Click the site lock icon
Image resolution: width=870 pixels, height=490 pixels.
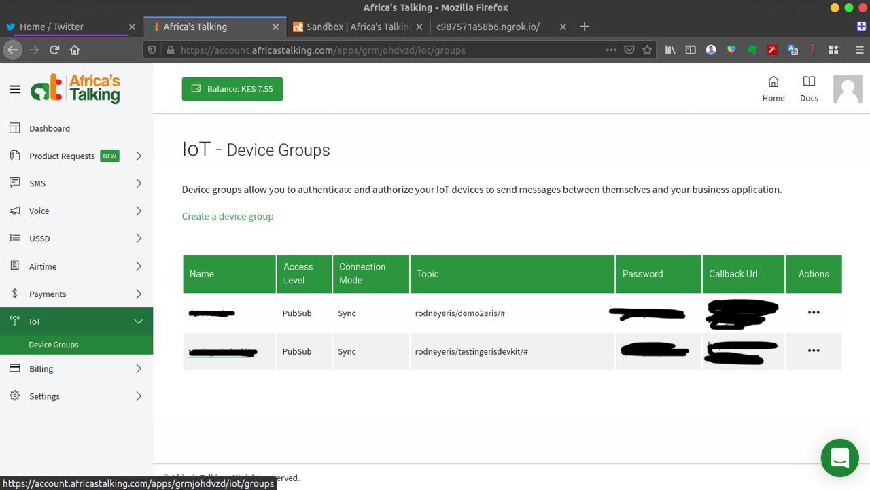(x=170, y=50)
